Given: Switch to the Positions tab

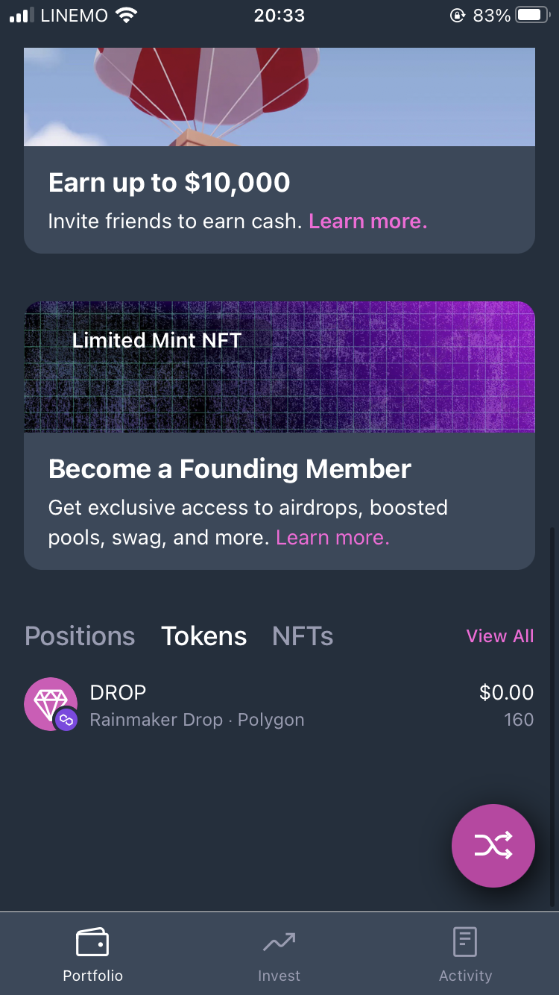Looking at the screenshot, I should pyautogui.click(x=80, y=636).
